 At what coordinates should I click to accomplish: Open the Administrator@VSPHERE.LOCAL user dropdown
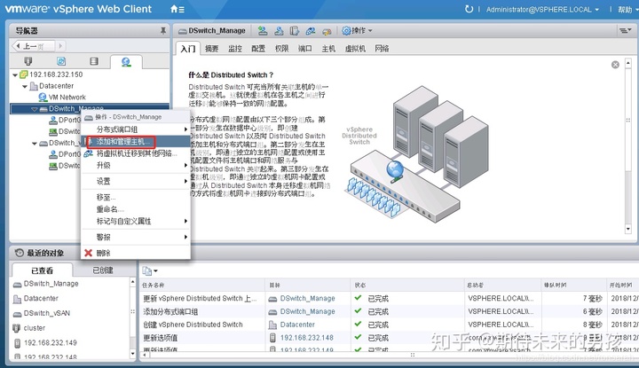click(542, 9)
